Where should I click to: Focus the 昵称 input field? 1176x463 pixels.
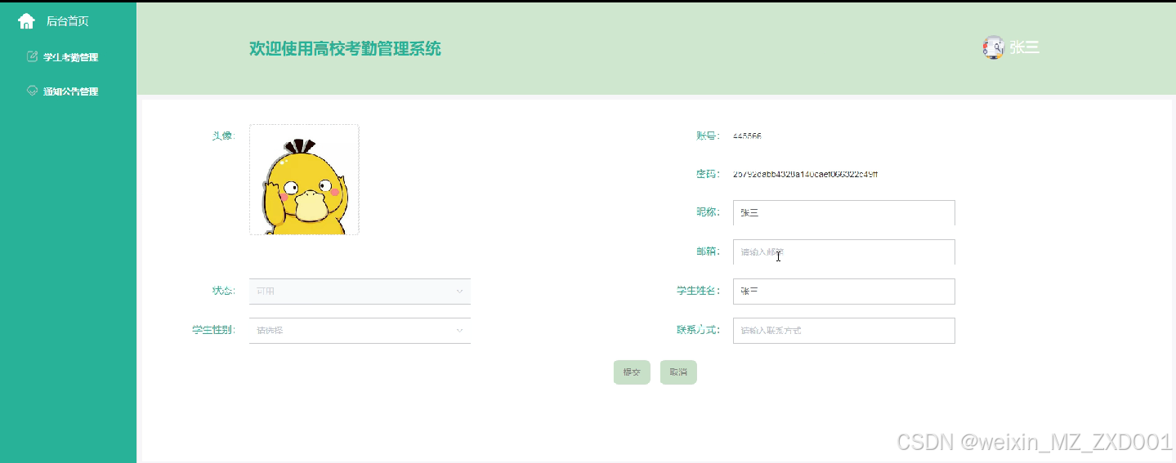click(844, 212)
